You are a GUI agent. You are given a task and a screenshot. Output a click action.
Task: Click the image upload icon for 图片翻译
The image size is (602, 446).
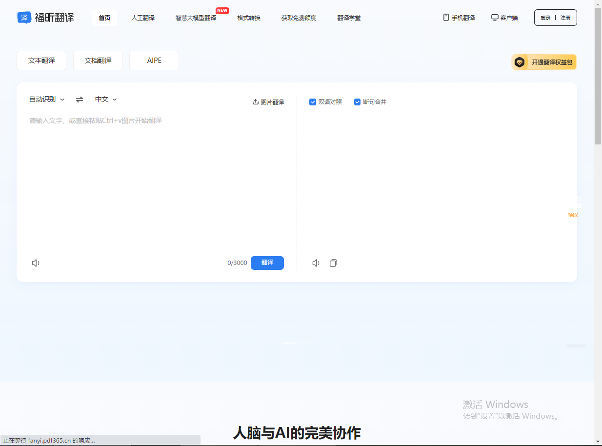[255, 102]
